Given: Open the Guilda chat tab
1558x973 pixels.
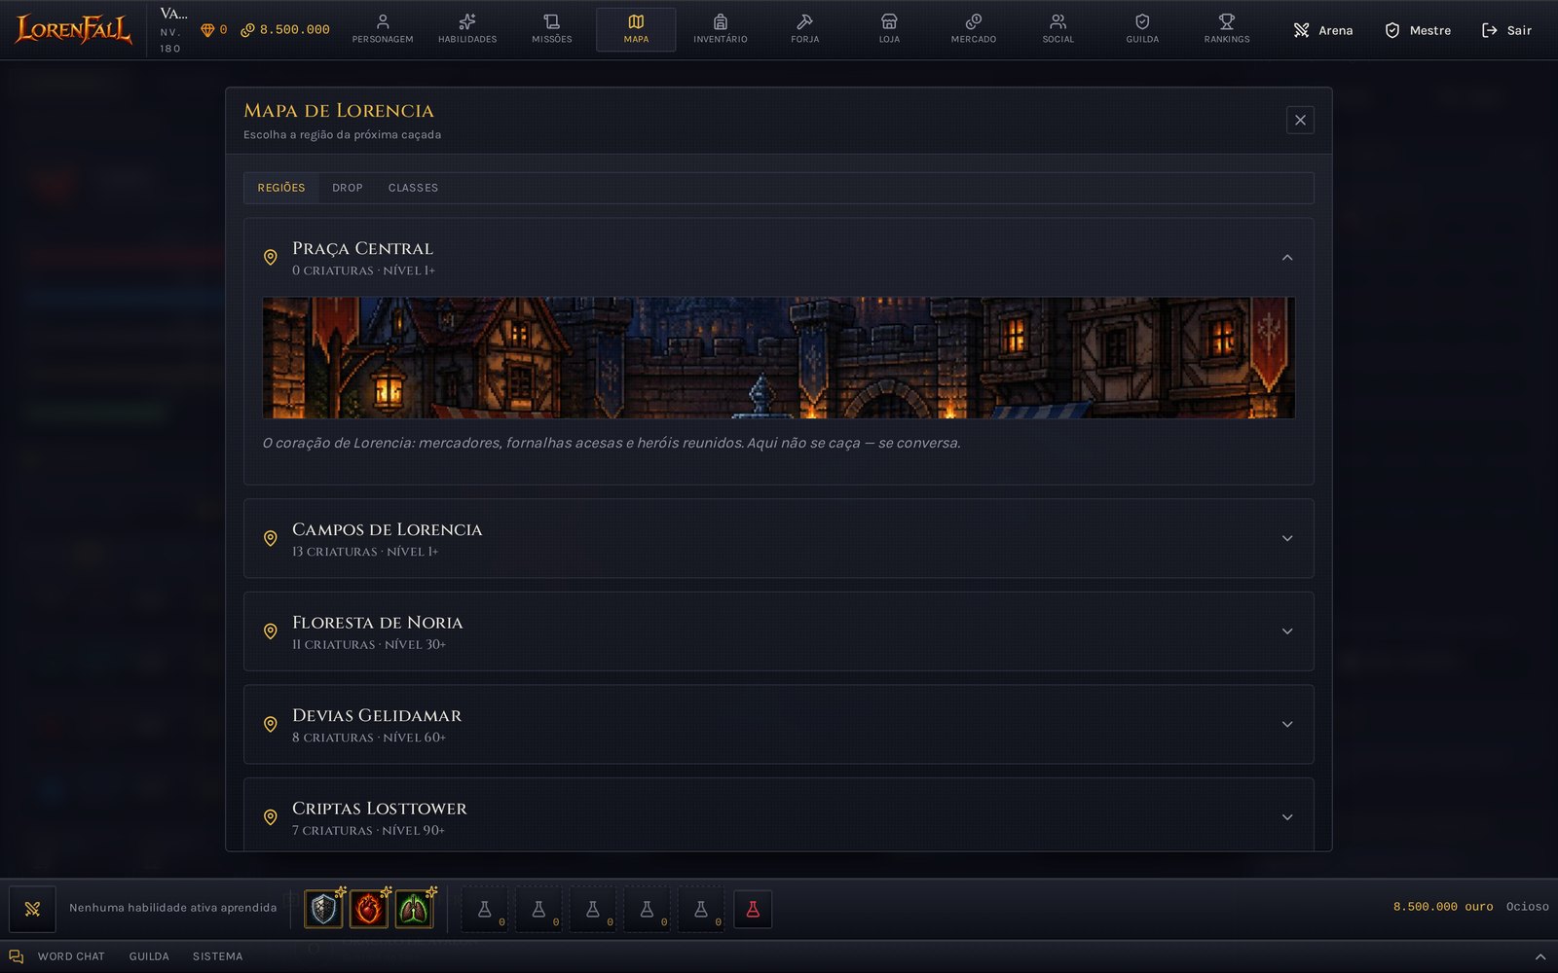Looking at the screenshot, I should point(149,956).
